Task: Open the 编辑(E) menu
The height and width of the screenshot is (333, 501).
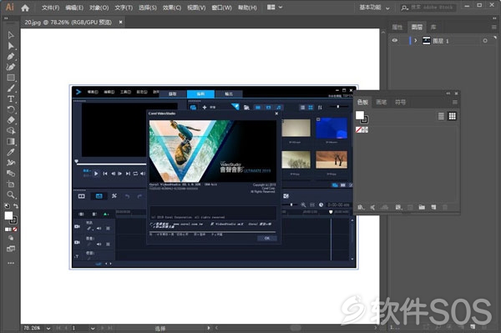Action: (74, 8)
